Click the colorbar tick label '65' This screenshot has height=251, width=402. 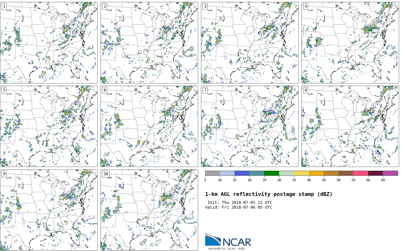[x=383, y=180]
